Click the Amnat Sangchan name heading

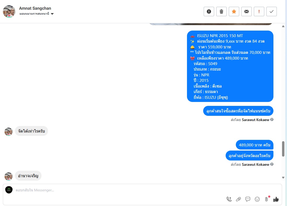tap(35, 8)
